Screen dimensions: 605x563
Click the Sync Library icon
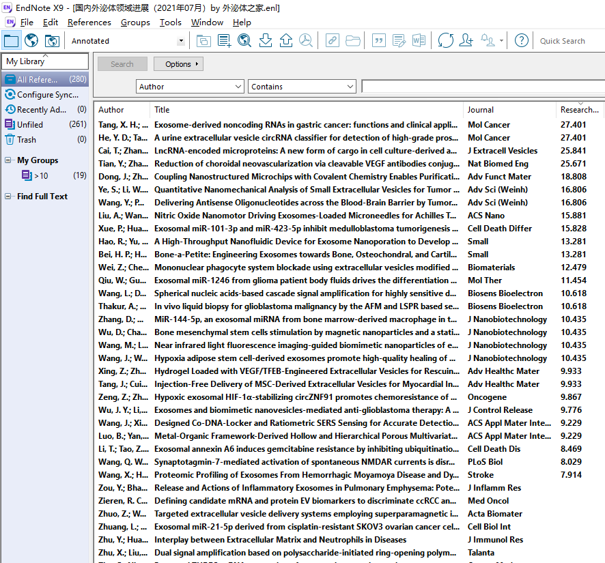coord(446,40)
